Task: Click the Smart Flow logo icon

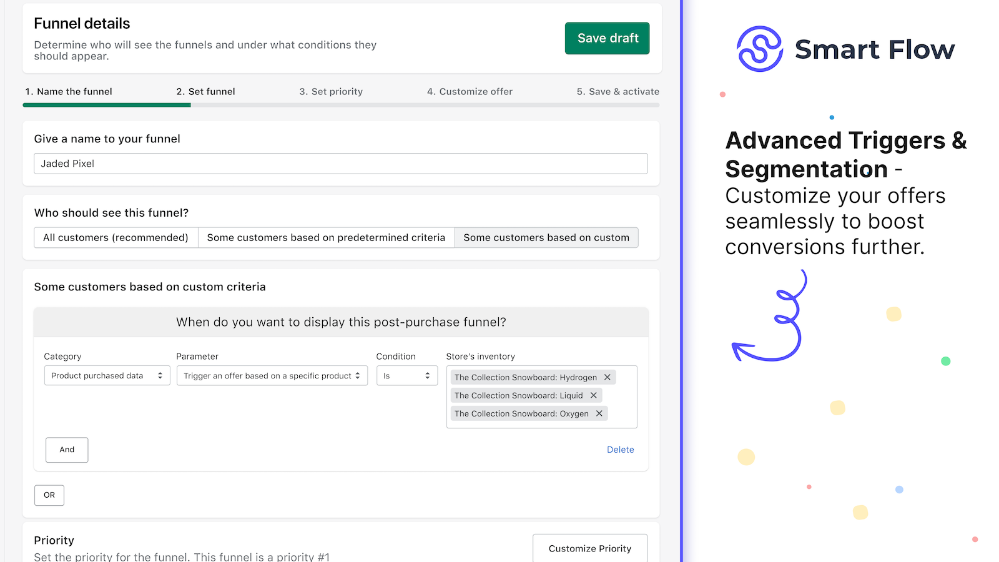Action: coord(759,49)
